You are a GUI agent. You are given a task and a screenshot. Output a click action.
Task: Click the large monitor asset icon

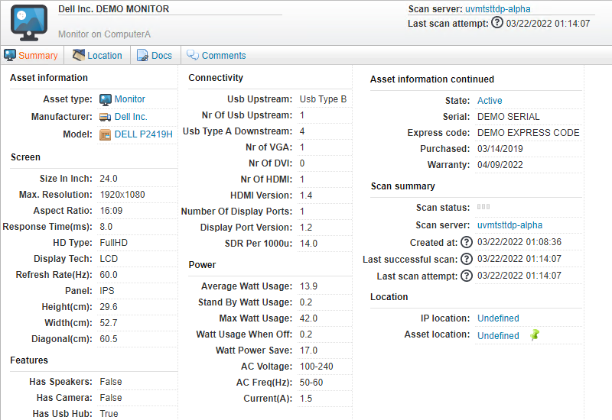(29, 21)
